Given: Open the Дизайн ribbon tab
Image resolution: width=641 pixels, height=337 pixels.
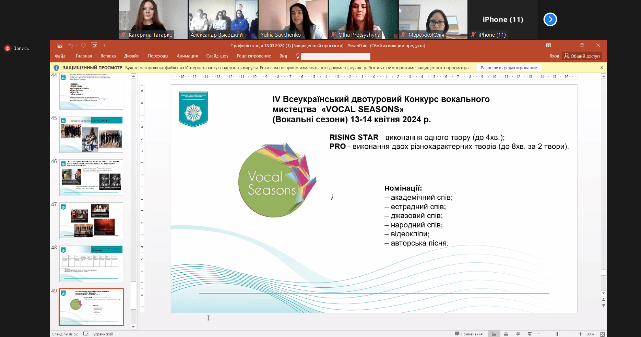Looking at the screenshot, I should pos(132,56).
